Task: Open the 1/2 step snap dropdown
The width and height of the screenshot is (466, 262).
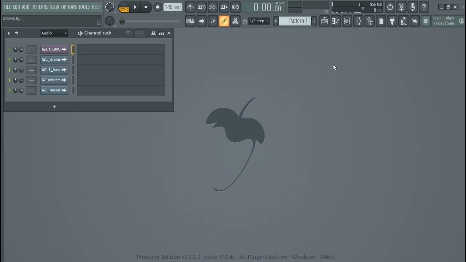Action: [x=259, y=21]
